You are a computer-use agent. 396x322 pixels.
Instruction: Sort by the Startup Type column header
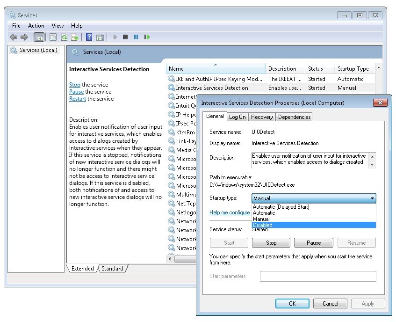point(355,68)
